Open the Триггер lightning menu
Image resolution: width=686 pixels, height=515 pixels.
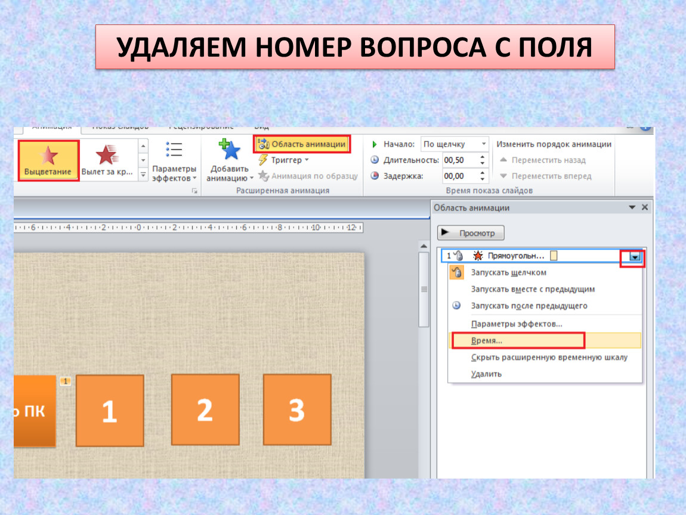284,160
